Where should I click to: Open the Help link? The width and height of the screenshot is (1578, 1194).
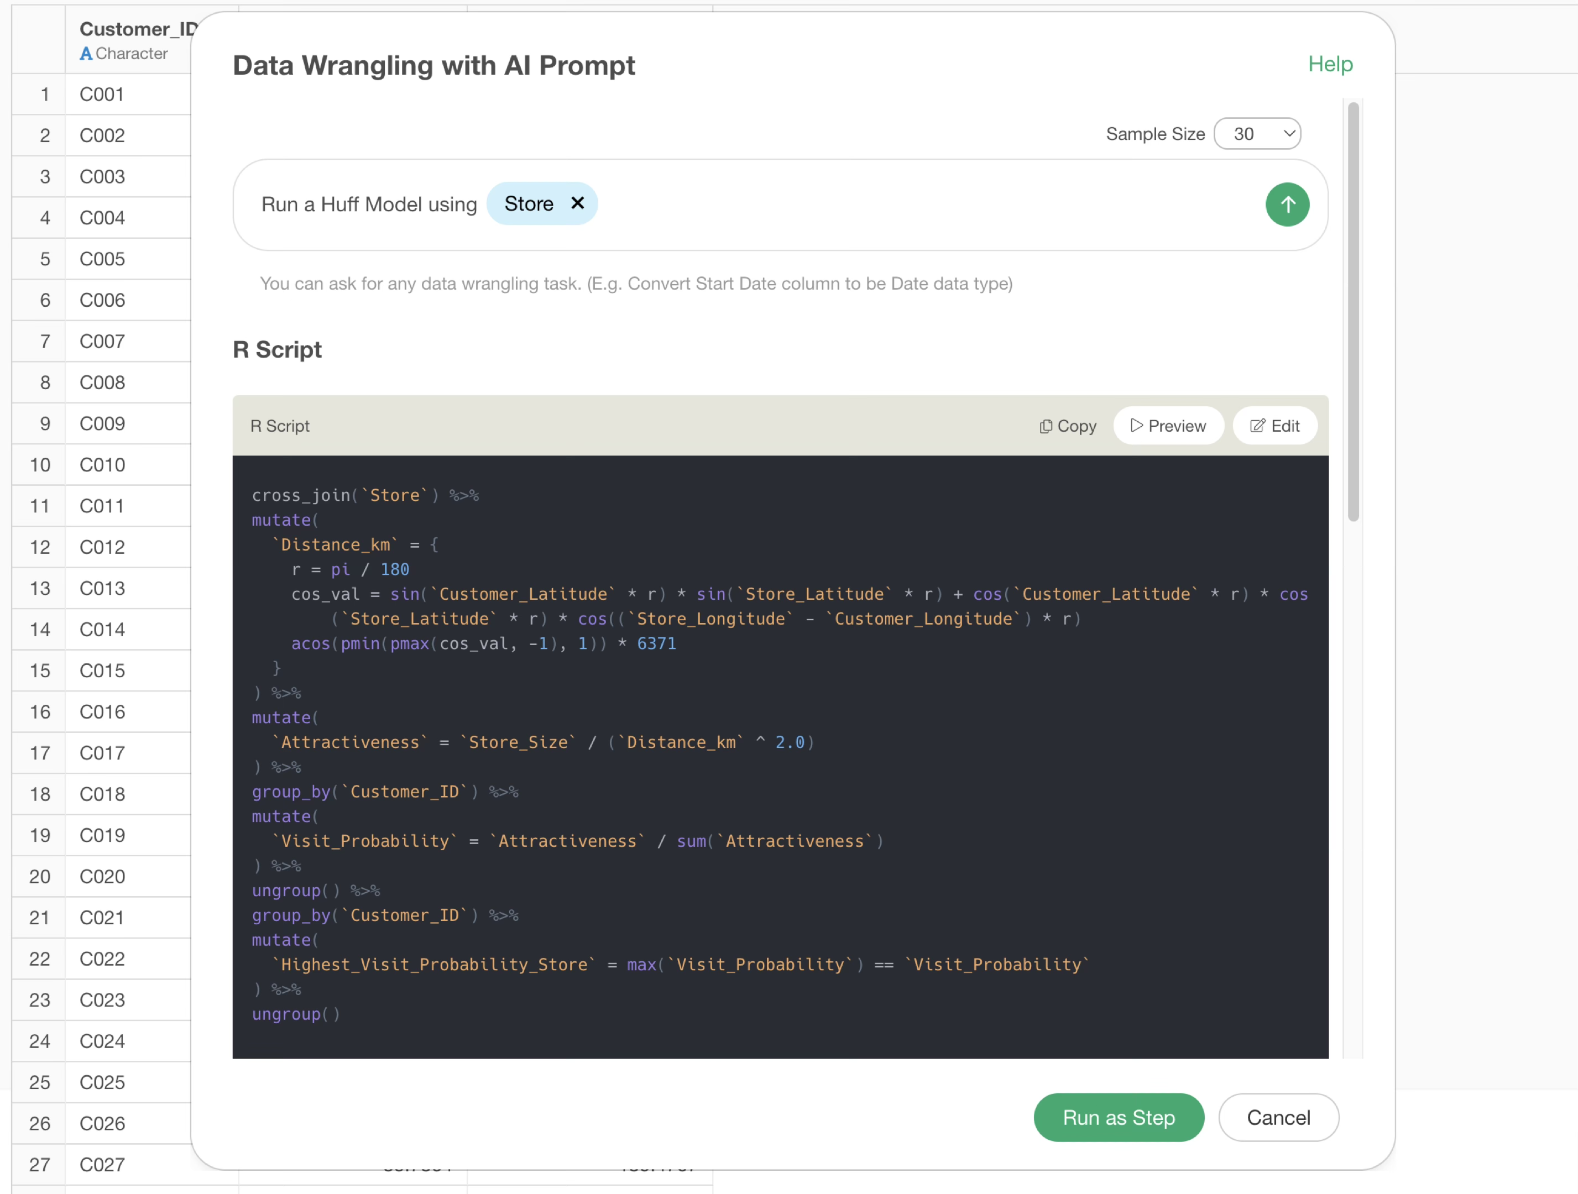click(x=1330, y=64)
